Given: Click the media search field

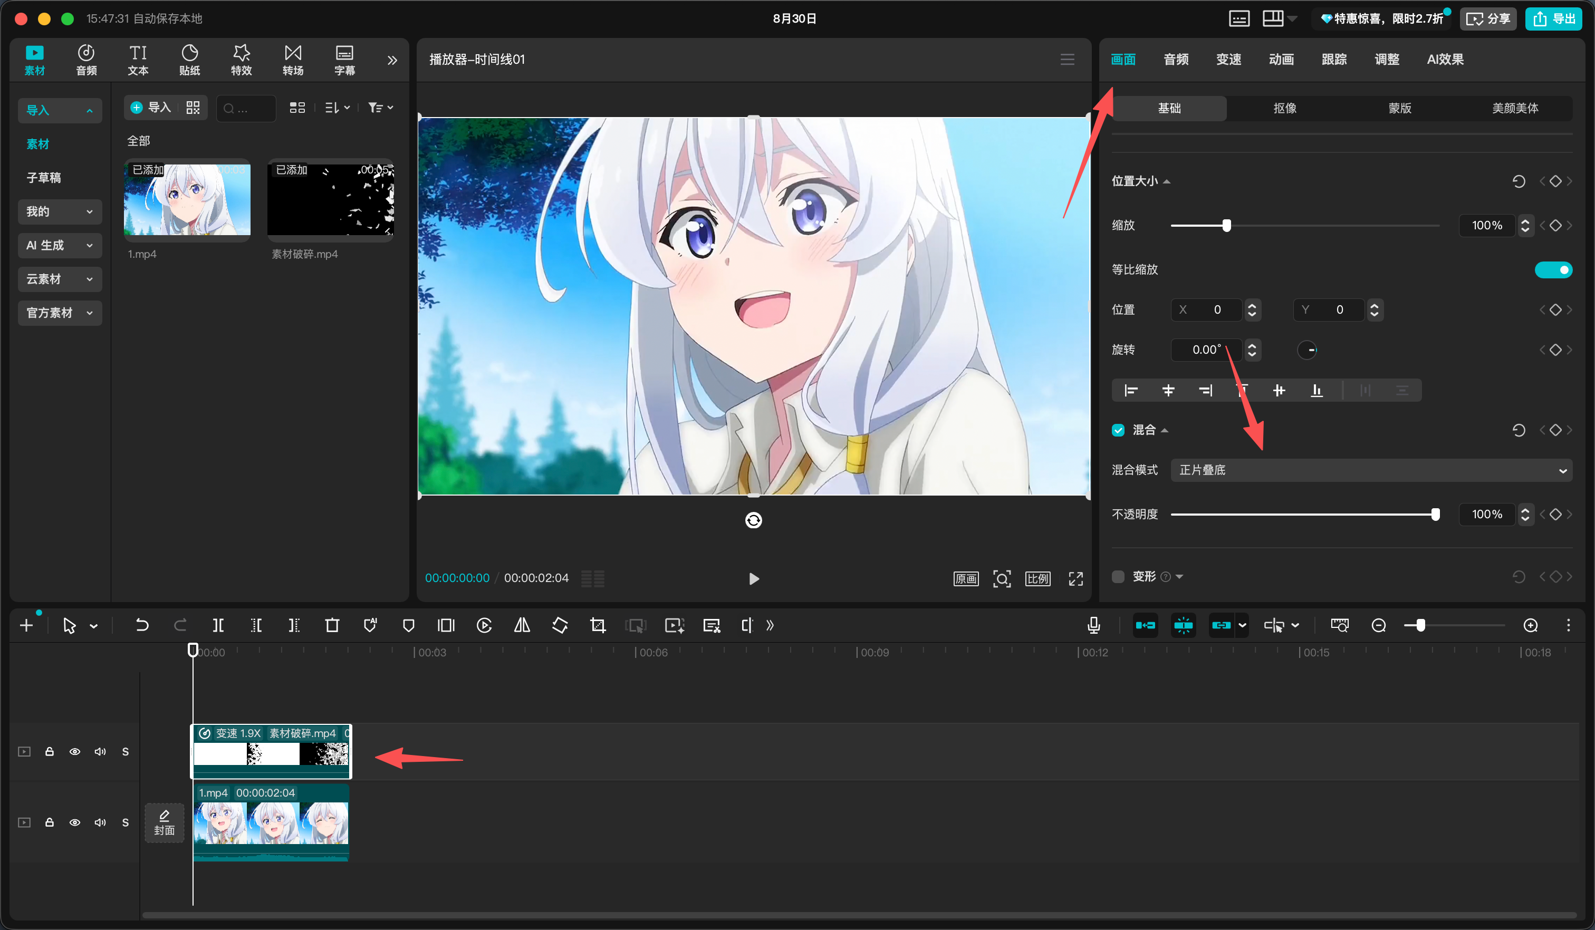Looking at the screenshot, I should click(246, 108).
